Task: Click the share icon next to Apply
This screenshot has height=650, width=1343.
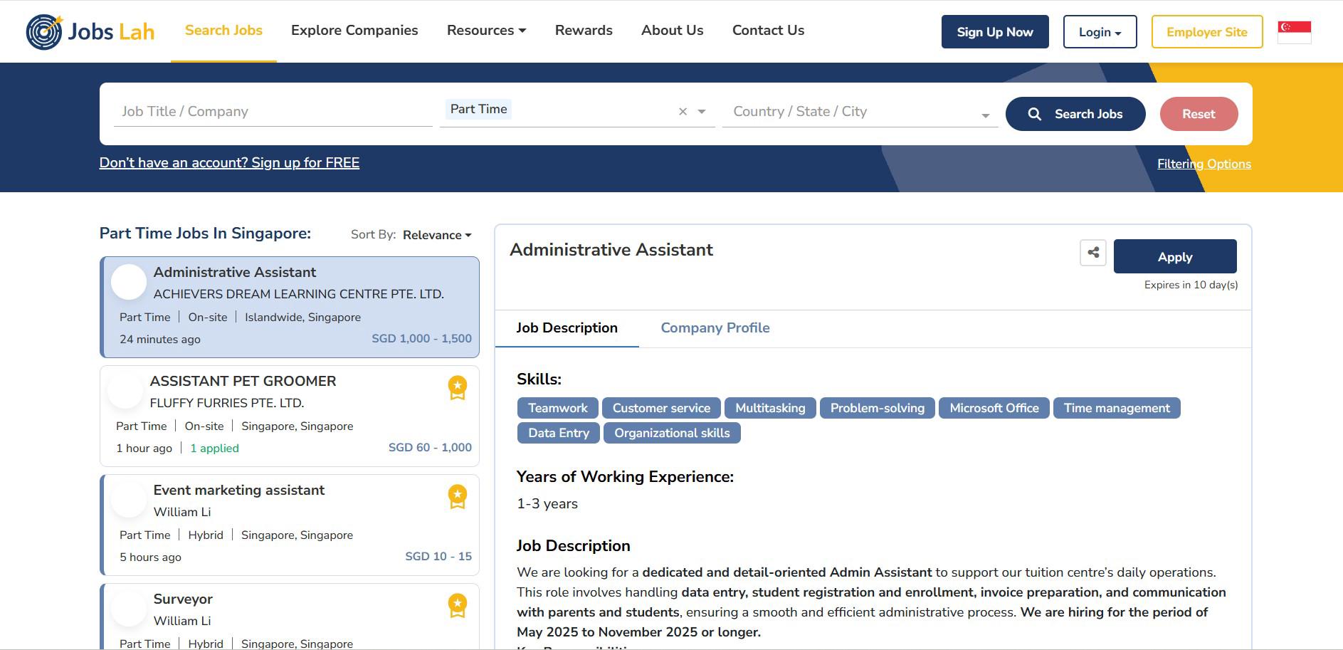Action: (x=1093, y=253)
